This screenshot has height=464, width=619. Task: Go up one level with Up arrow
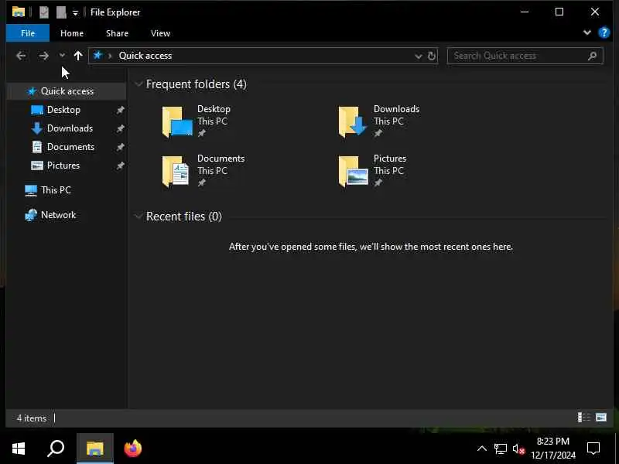coord(78,56)
